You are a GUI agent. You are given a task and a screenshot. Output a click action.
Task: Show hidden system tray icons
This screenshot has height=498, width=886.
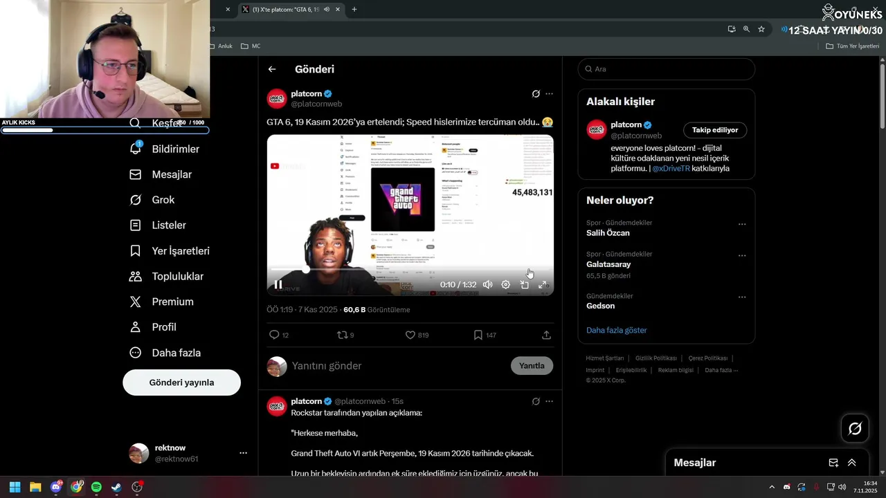[x=772, y=487]
